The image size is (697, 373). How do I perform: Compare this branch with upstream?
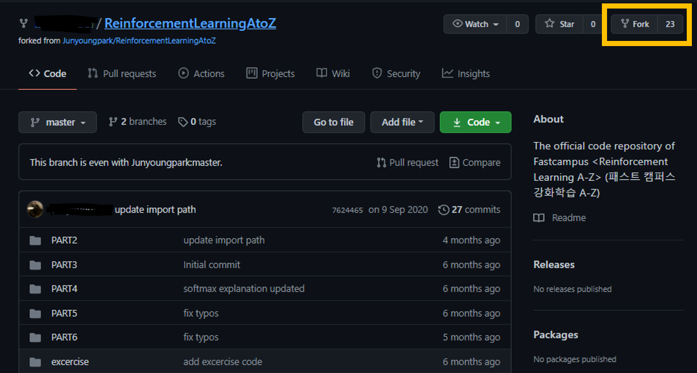pyautogui.click(x=475, y=163)
